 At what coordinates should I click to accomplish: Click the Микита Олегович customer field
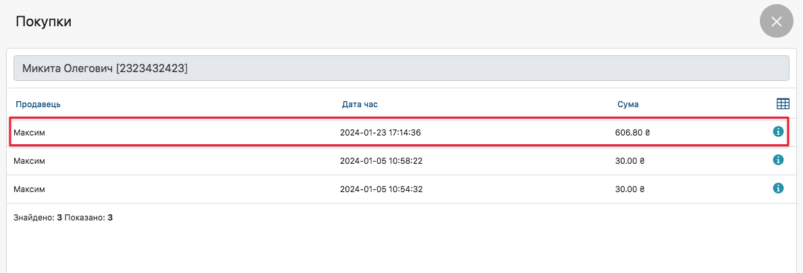tap(401, 68)
